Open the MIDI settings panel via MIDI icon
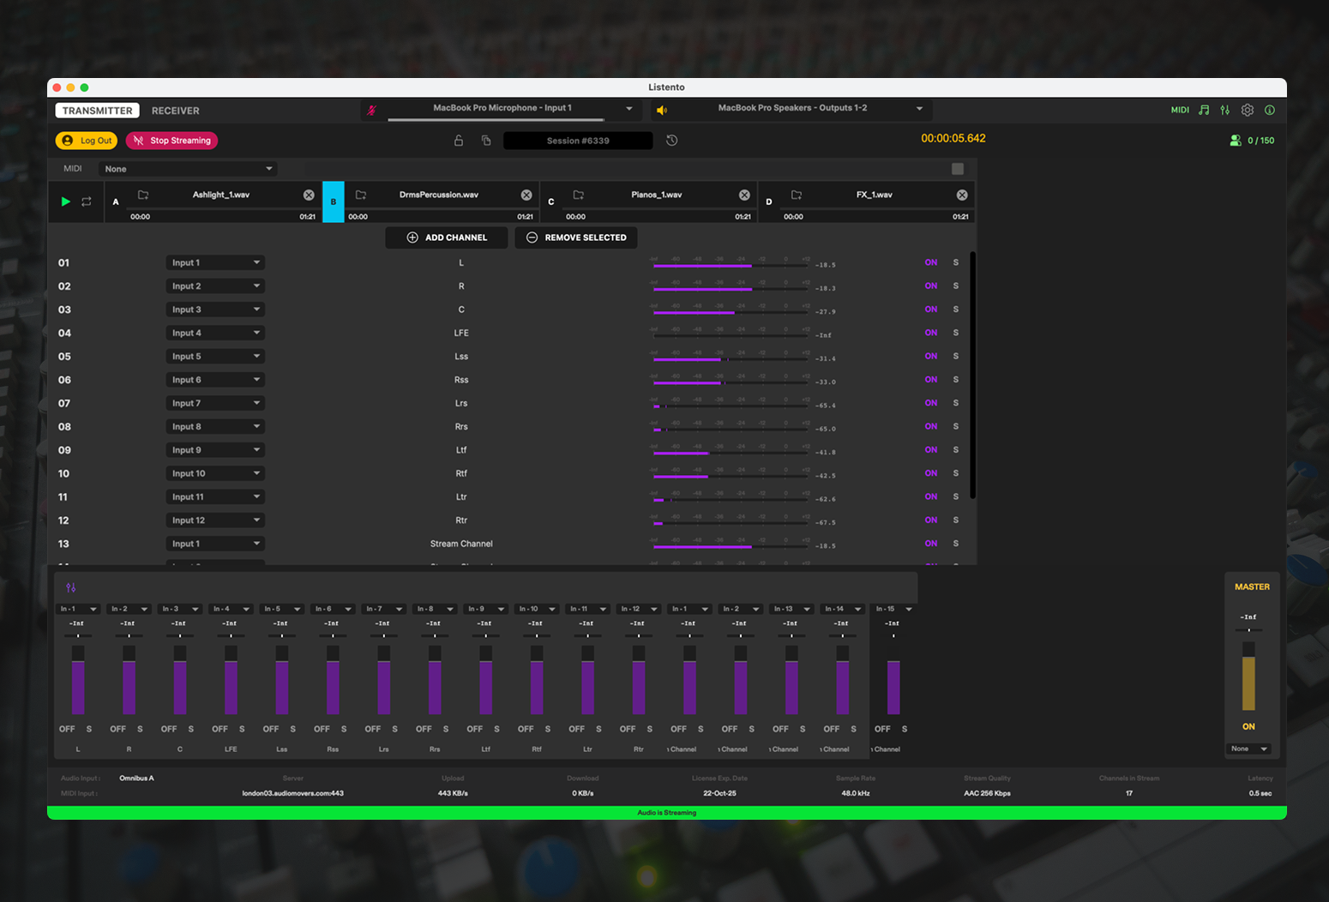This screenshot has width=1329, height=902. (1180, 110)
